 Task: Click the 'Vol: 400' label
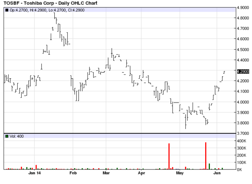tap(17, 136)
